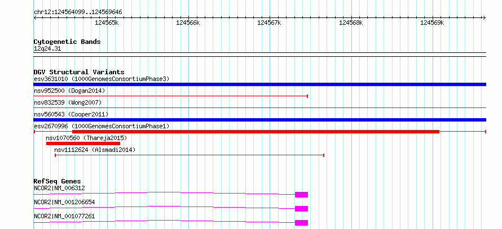Click the 124568k ruler tick label
The width and height of the screenshot is (502, 229).
[x=351, y=23]
